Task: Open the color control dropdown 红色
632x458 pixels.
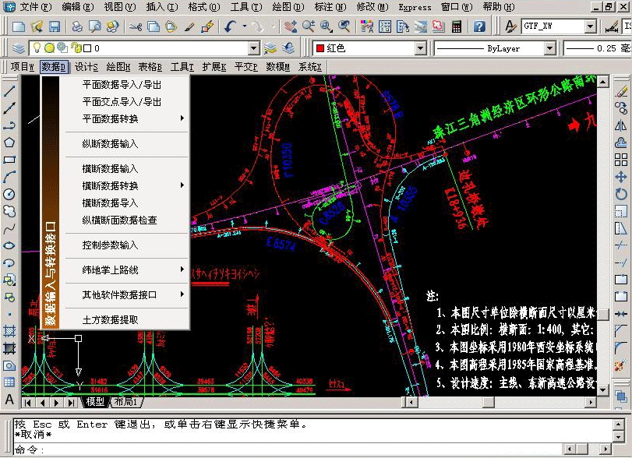Action: (x=420, y=48)
